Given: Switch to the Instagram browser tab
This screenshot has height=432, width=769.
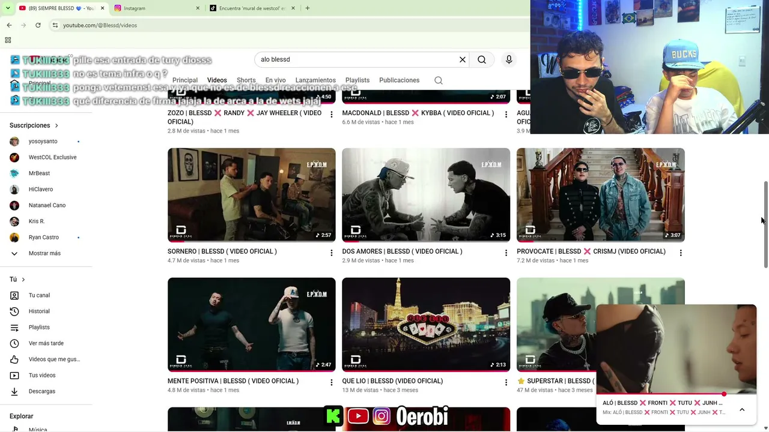Looking at the screenshot, I should pos(156,8).
